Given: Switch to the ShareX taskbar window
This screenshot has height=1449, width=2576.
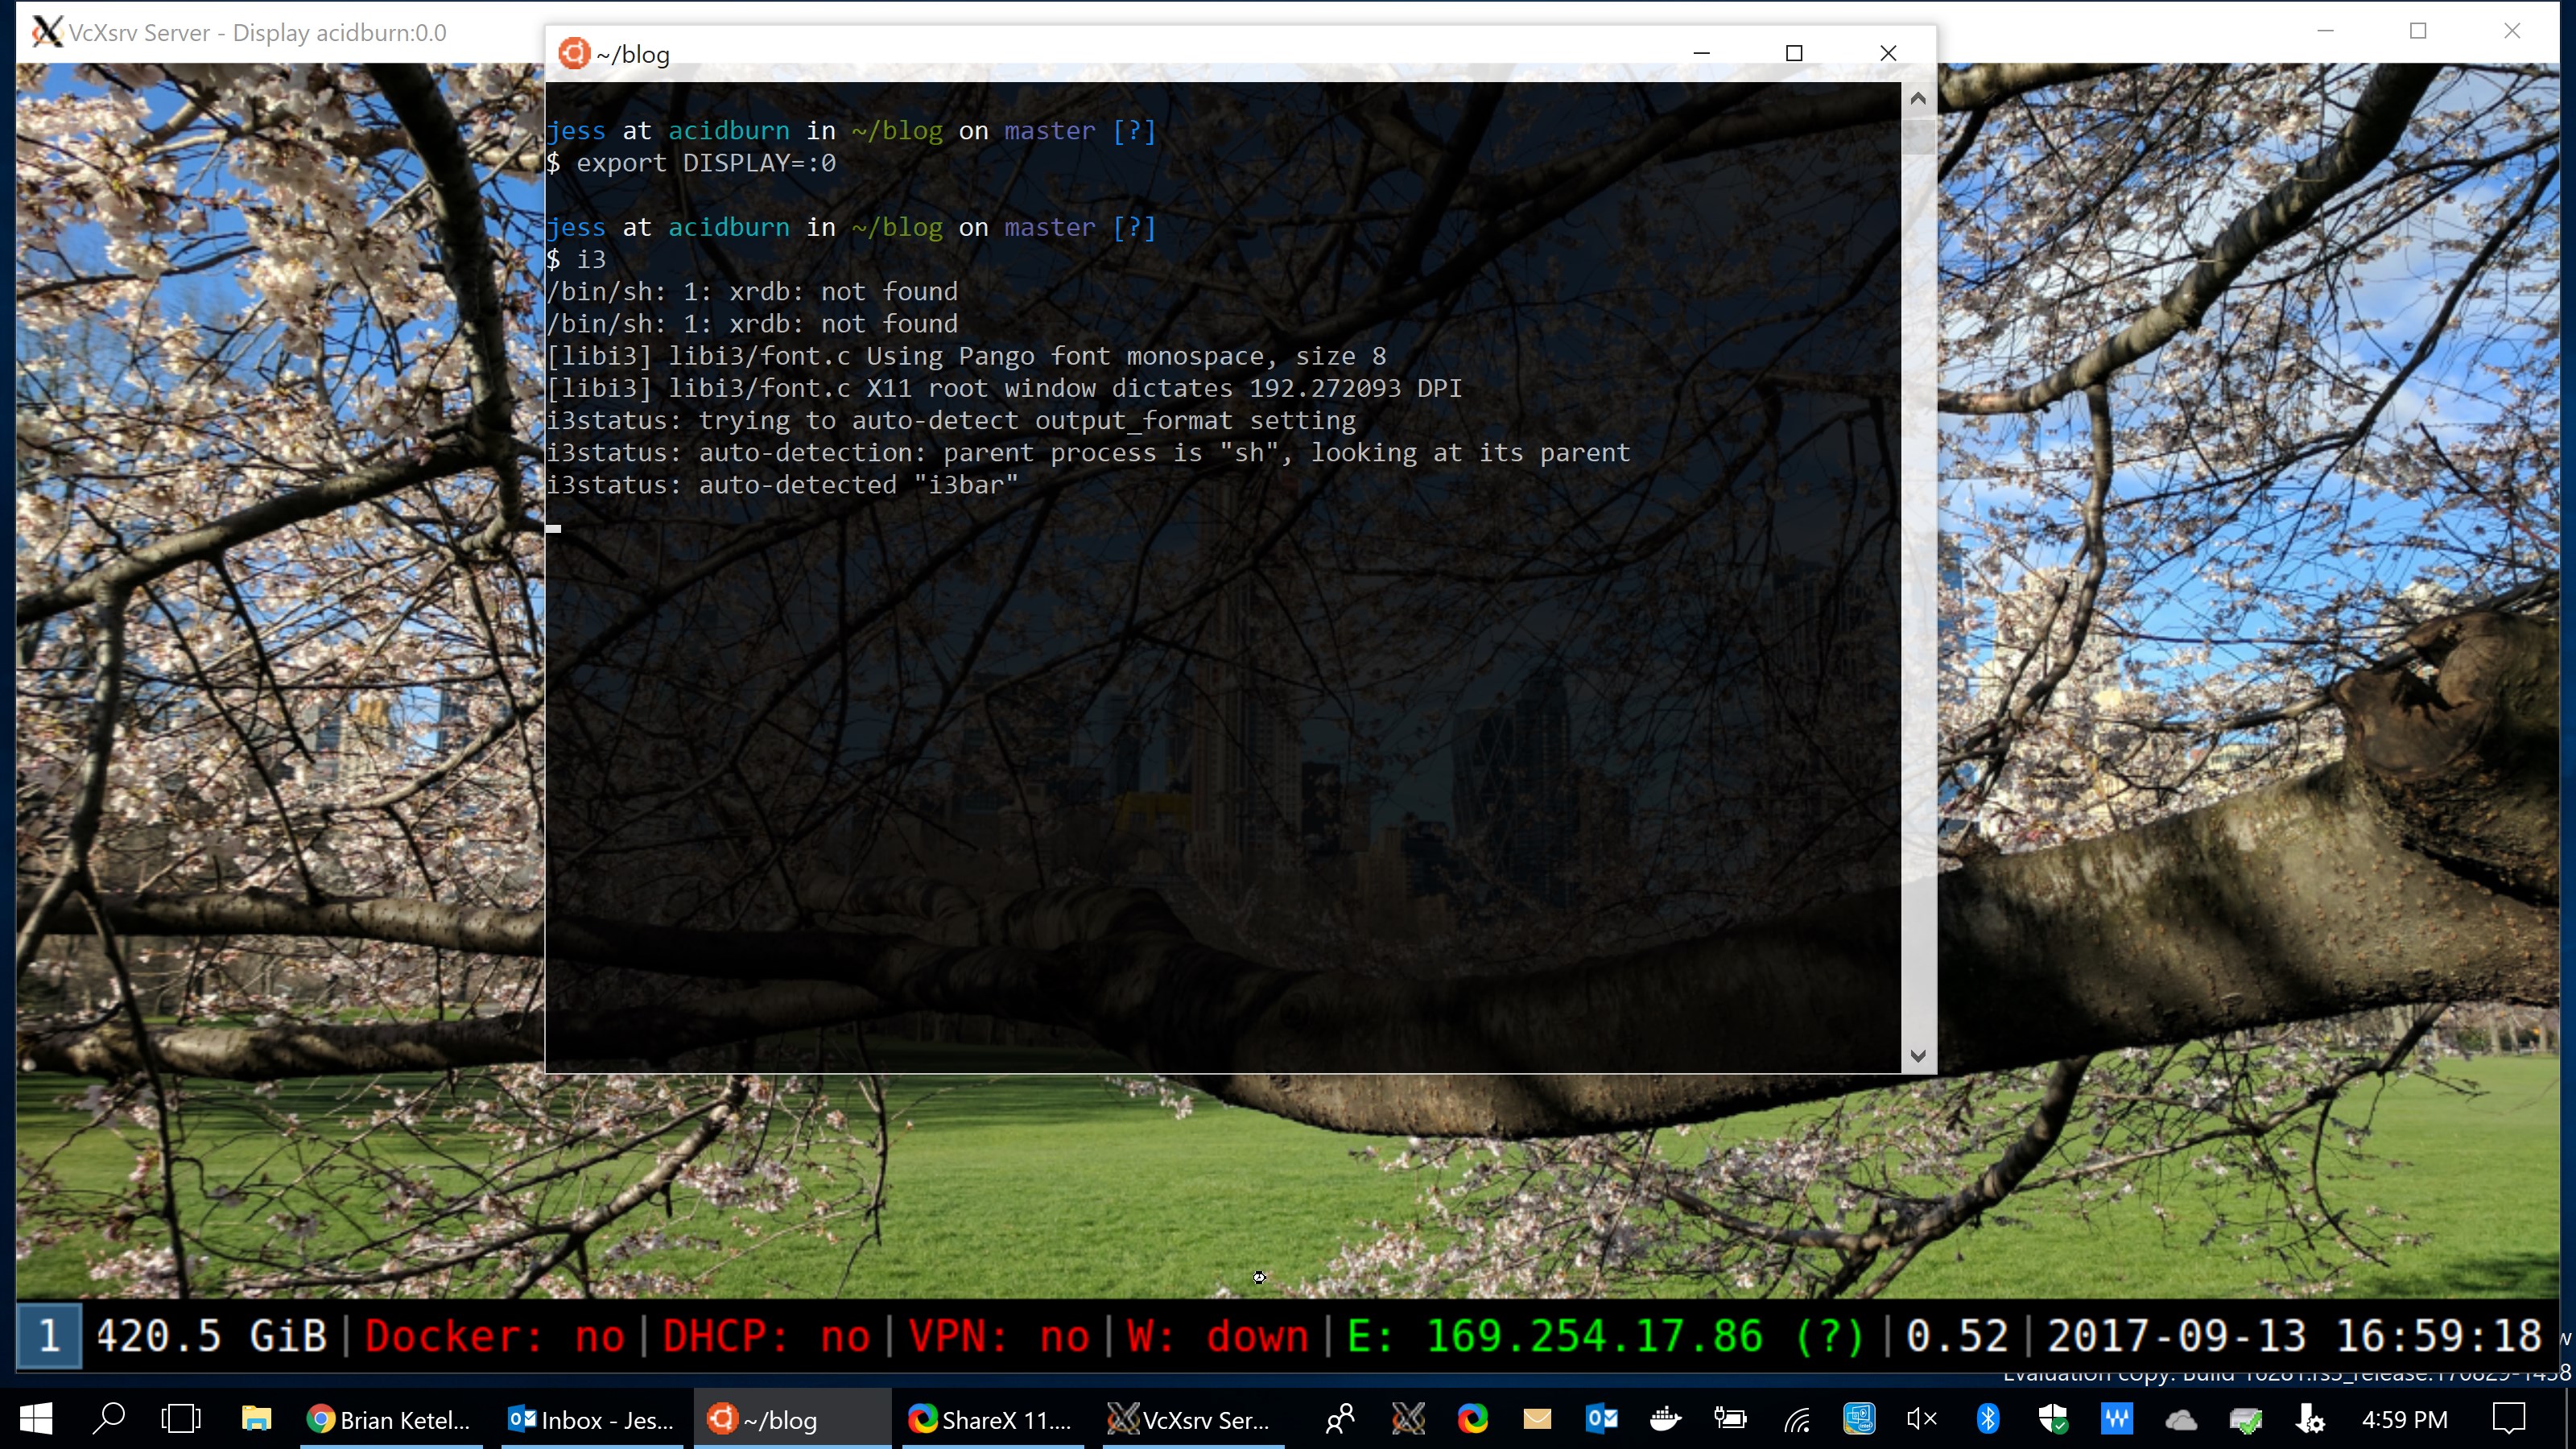Looking at the screenshot, I should click(993, 1418).
